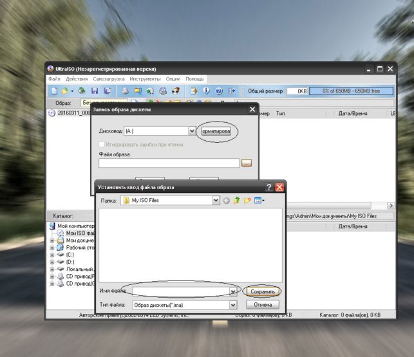Expand the Локальный disk tree node
414x357 pixels.
click(52, 269)
